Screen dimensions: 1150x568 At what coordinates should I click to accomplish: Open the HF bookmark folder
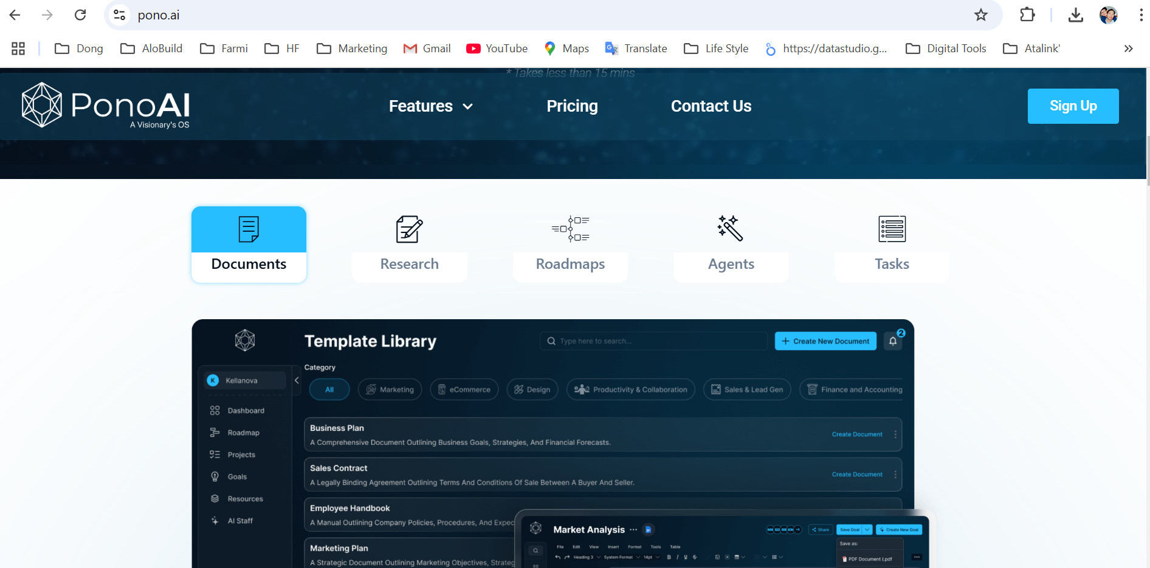coord(282,49)
